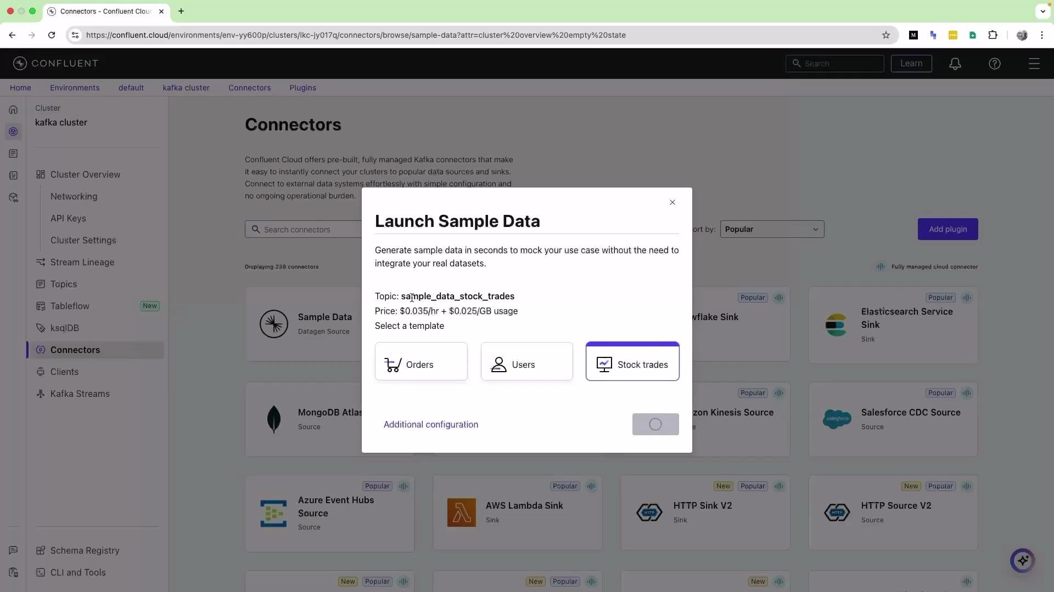Go to Home breadcrumb
Viewport: 1054px width, 592px height.
pos(20,88)
